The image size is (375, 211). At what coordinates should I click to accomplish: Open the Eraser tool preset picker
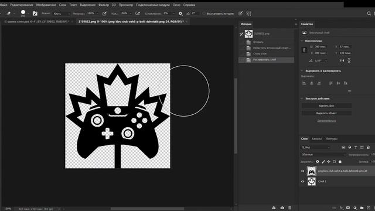[14, 13]
